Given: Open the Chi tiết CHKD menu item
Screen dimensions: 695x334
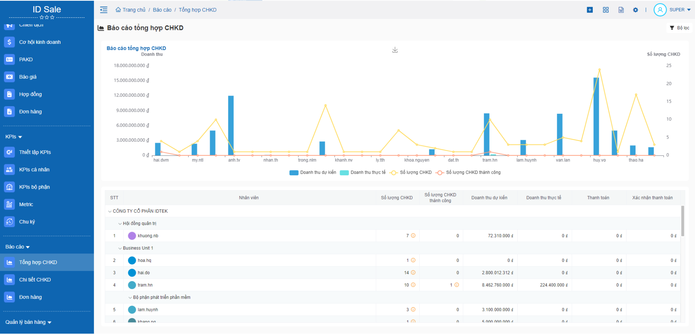Looking at the screenshot, I should (x=47, y=280).
